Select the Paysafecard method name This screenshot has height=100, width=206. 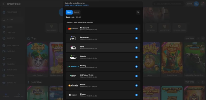[85, 37]
